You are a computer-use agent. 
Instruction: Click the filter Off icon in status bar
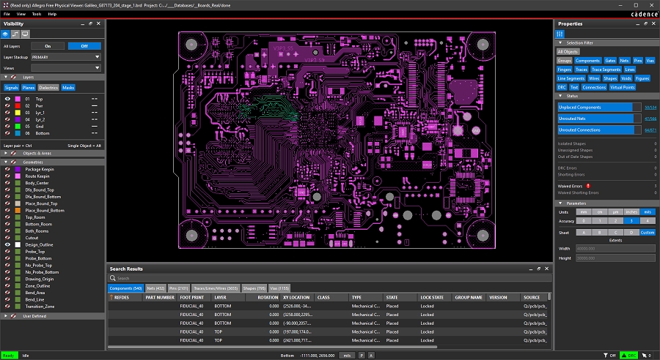(x=609, y=355)
